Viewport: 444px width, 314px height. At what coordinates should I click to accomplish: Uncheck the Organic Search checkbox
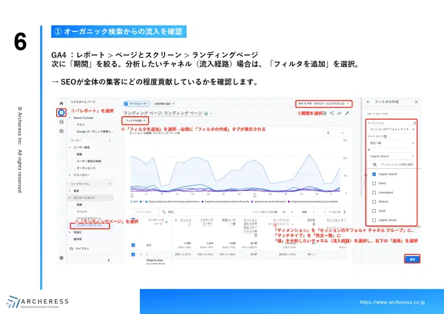(x=374, y=174)
